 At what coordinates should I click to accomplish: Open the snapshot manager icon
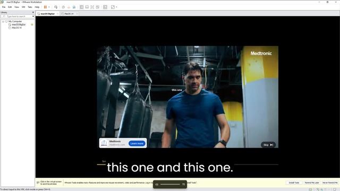(74, 7)
